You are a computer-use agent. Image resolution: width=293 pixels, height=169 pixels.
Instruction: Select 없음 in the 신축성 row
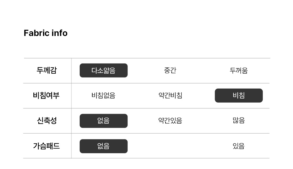(103, 121)
